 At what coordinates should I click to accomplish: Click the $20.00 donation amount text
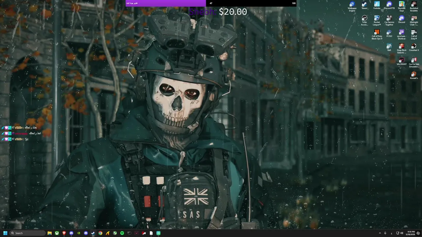(x=233, y=12)
